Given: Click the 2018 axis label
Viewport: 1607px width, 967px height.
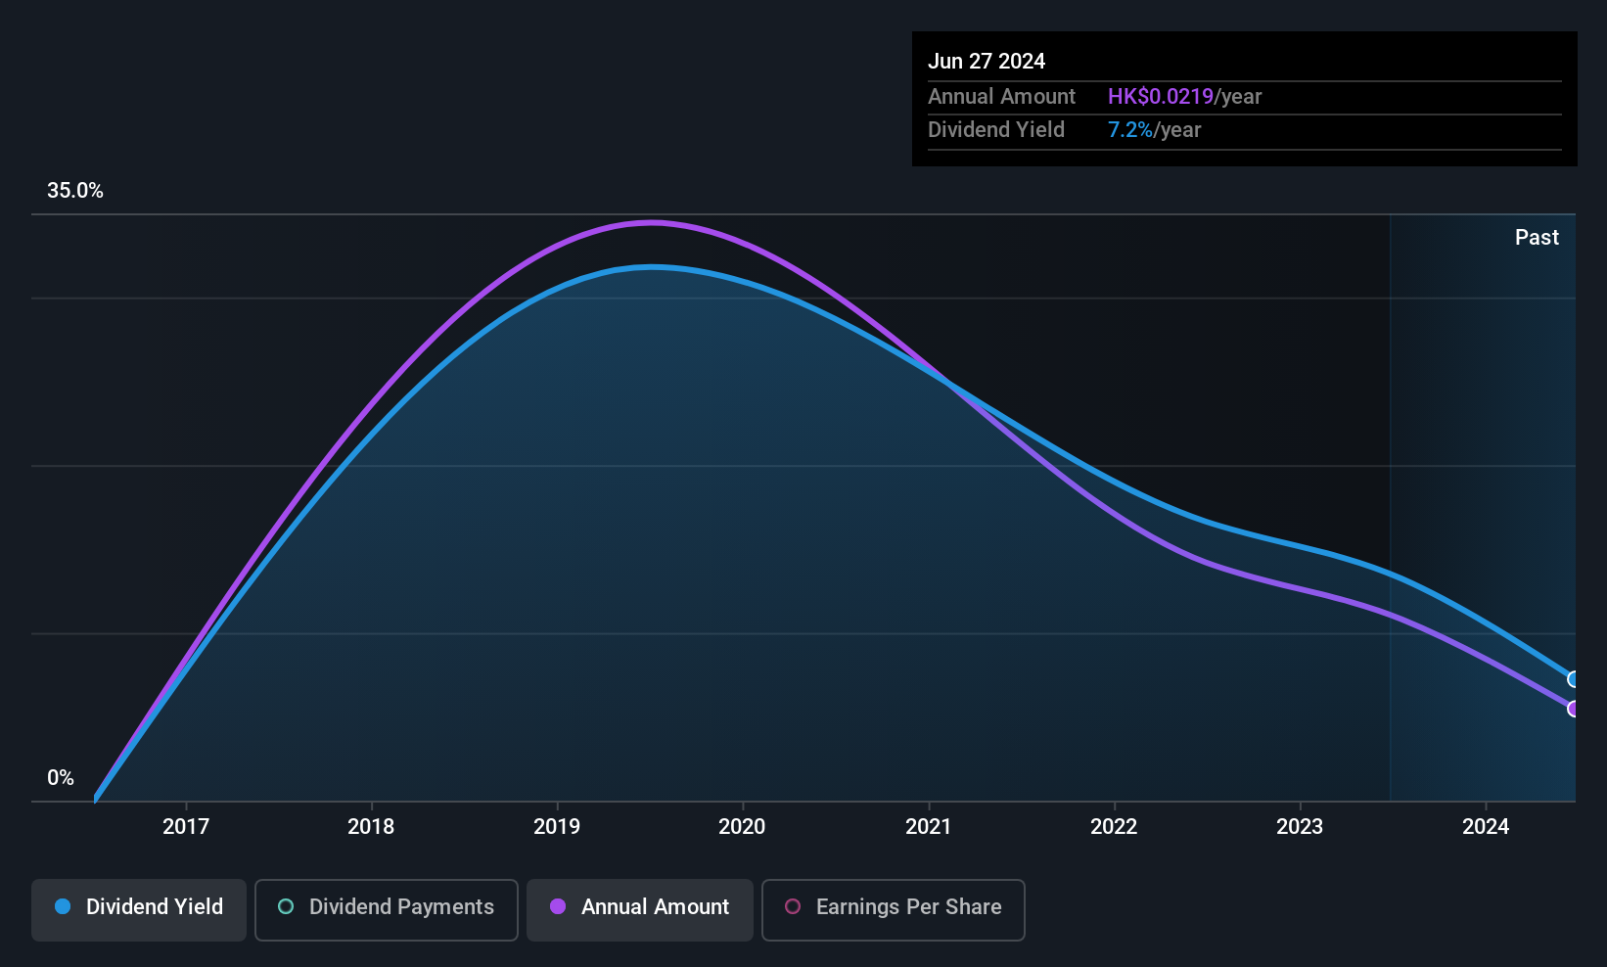Looking at the screenshot, I should (x=371, y=827).
